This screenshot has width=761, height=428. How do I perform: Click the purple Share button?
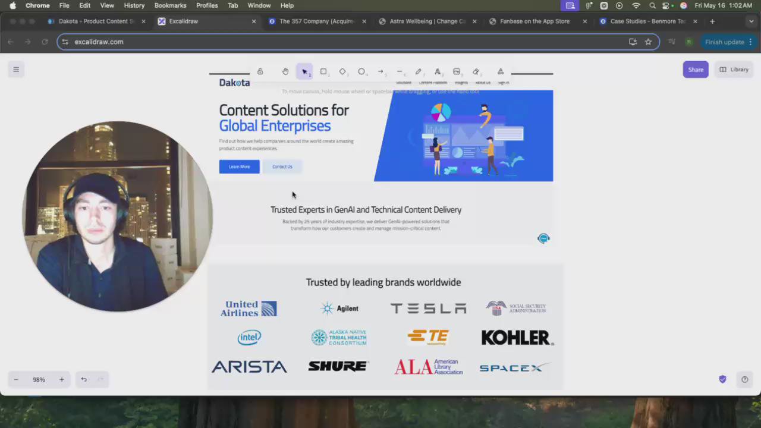696,70
